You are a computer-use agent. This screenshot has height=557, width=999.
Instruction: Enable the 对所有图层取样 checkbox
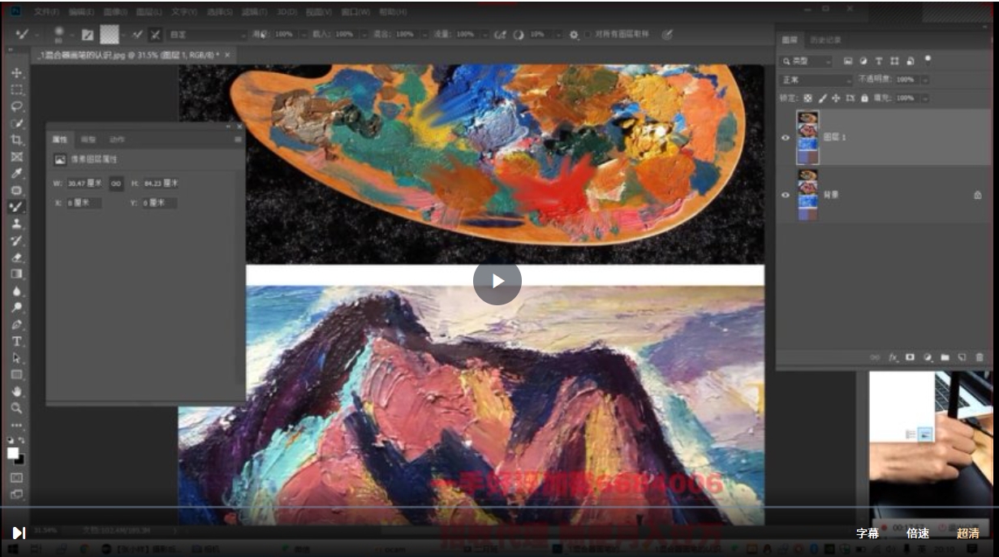click(588, 35)
